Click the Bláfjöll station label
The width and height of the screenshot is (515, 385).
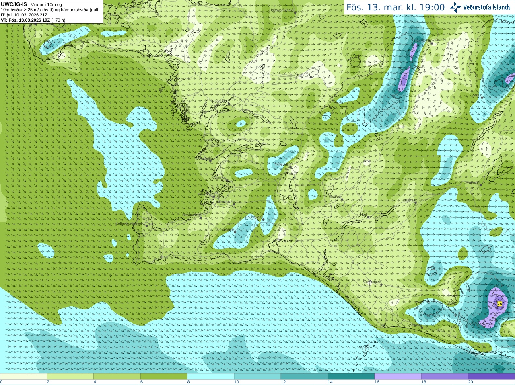229,230
